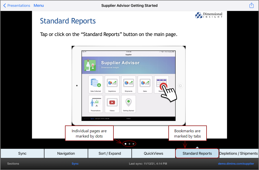This screenshot has height=170, width=259.
Task: Tap the Sync link in the bottom bar
Action: [x=75, y=163]
